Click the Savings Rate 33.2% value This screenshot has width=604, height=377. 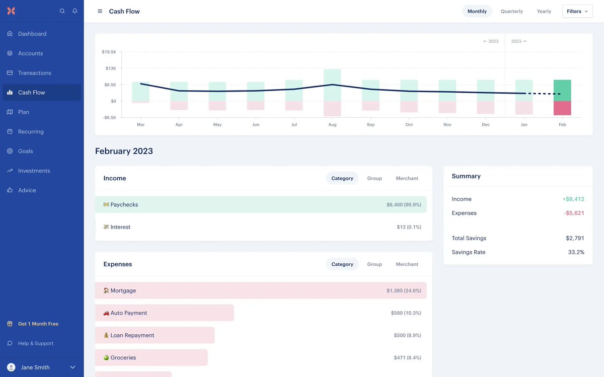(576, 252)
